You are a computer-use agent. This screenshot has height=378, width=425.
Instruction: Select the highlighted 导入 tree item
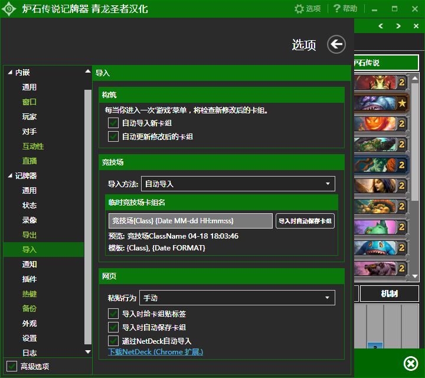coord(44,249)
